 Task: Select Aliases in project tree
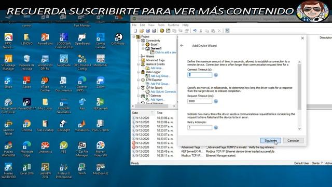point(150,57)
